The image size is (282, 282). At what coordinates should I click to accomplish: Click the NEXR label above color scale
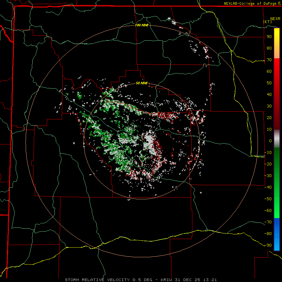point(275,19)
